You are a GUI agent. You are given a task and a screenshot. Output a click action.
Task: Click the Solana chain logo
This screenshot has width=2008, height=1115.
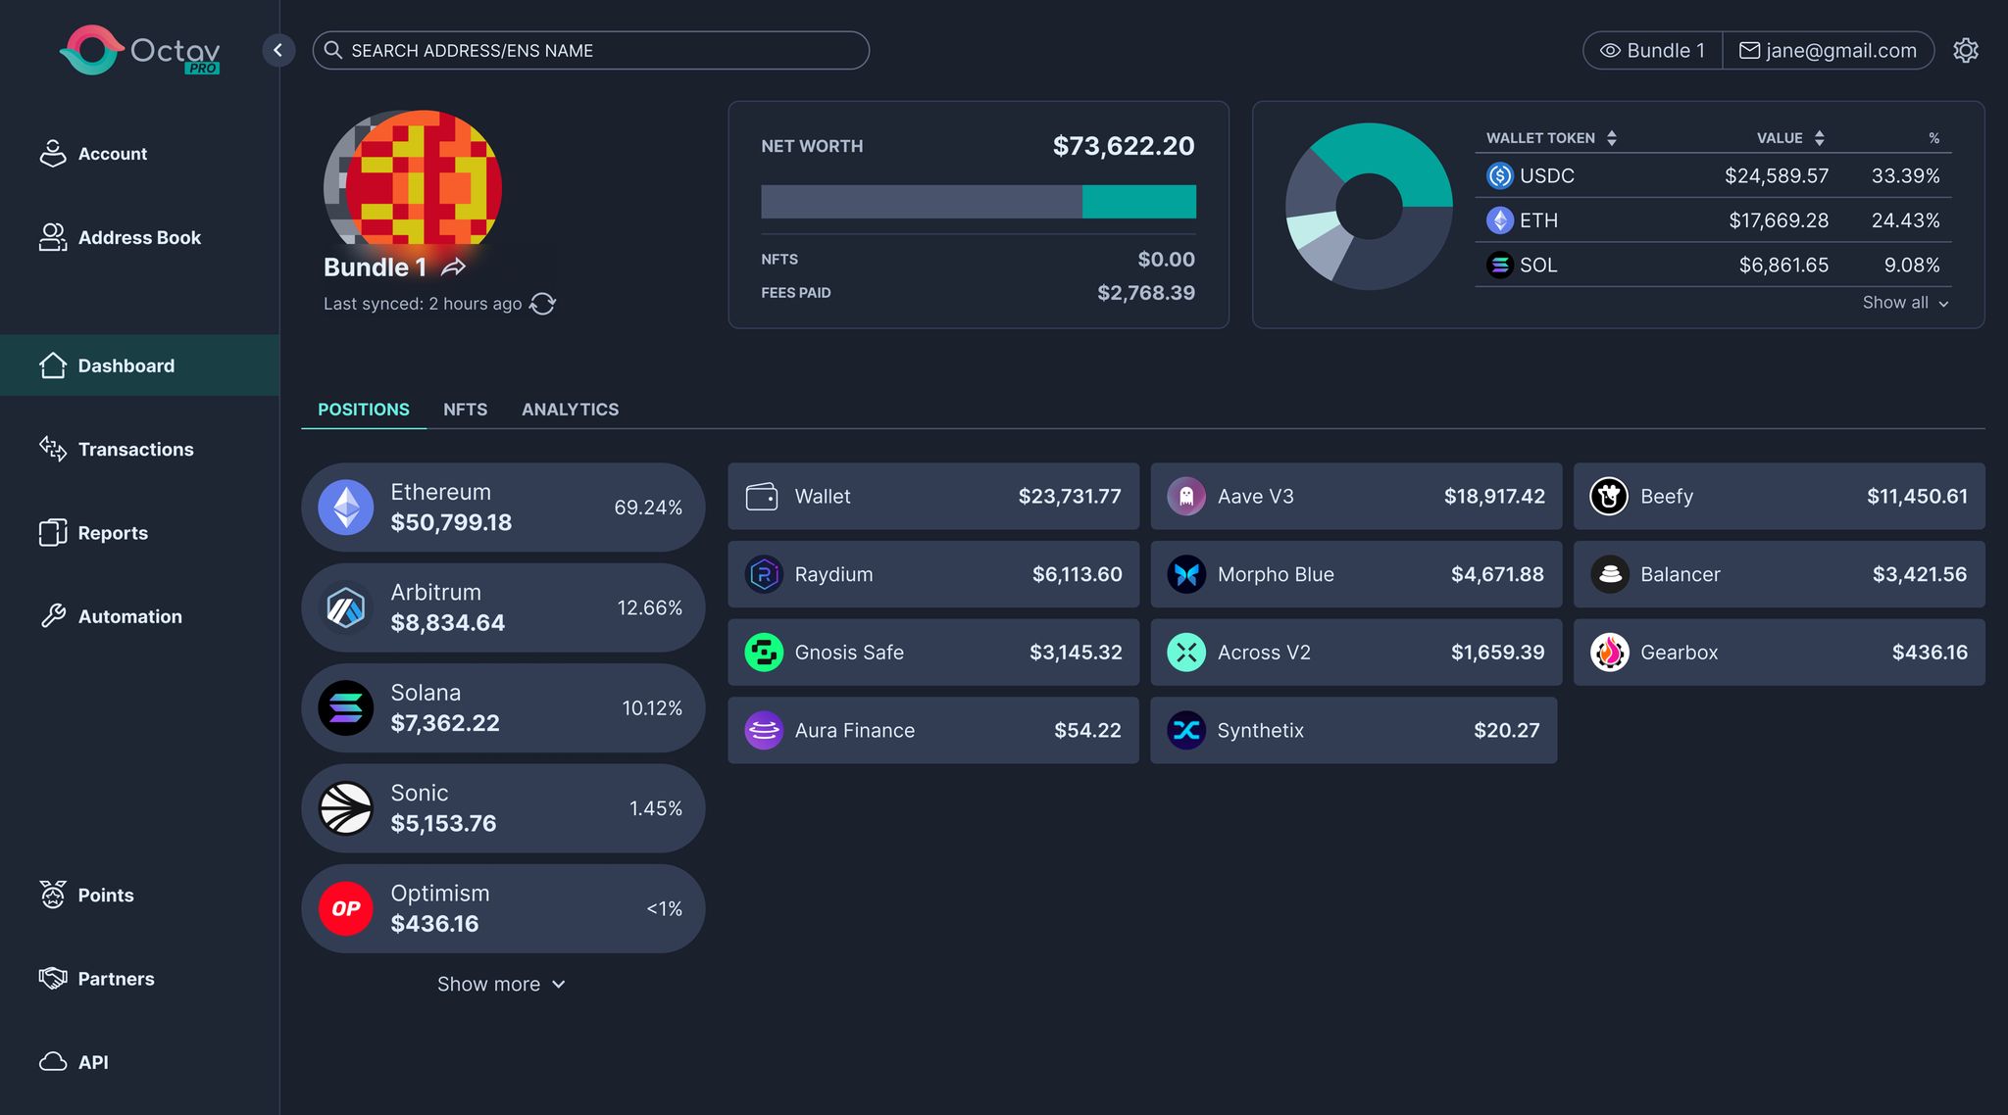346,707
